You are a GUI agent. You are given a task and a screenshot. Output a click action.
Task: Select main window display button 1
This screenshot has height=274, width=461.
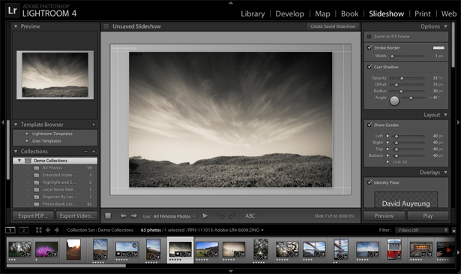[10, 230]
